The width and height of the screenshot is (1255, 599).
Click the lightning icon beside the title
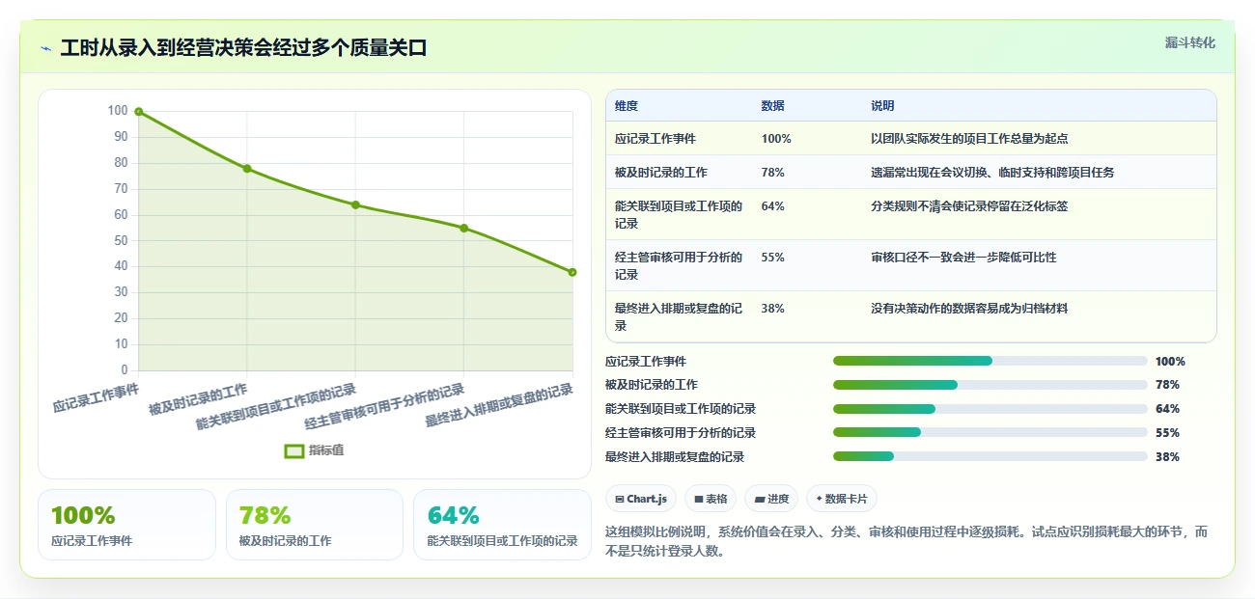click(45, 48)
